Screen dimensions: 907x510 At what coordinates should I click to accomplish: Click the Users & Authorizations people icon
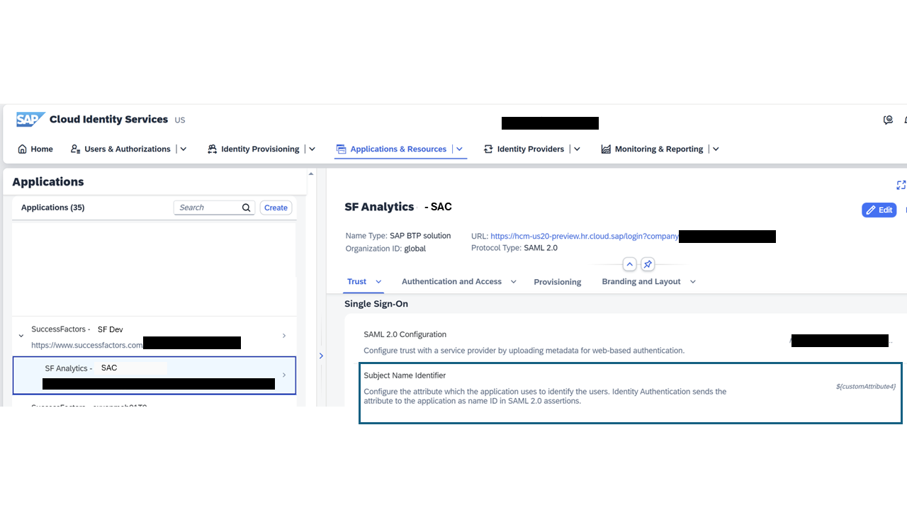coord(74,149)
